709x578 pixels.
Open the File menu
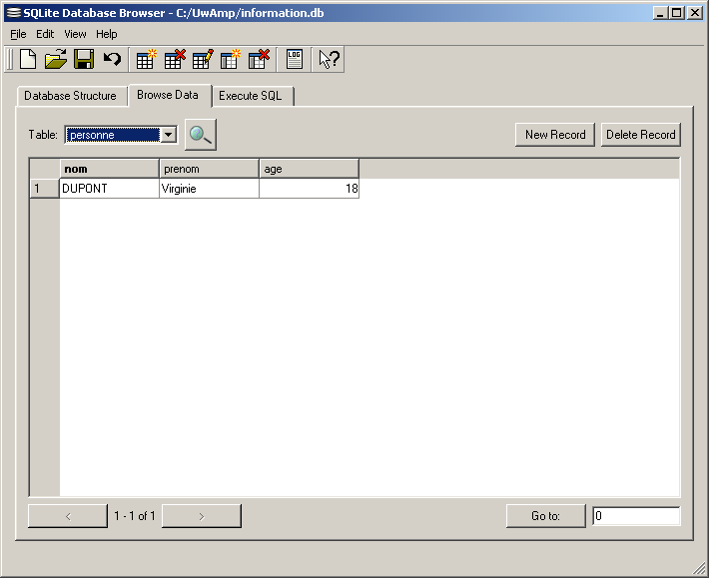click(18, 34)
